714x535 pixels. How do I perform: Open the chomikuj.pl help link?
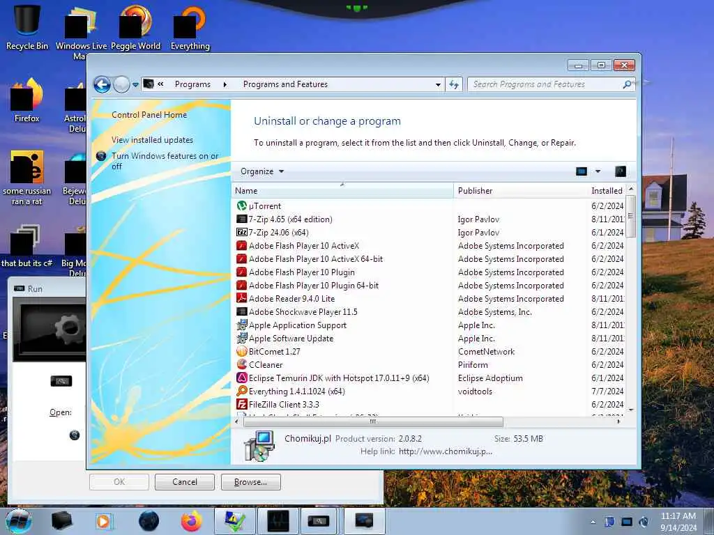[x=446, y=451]
